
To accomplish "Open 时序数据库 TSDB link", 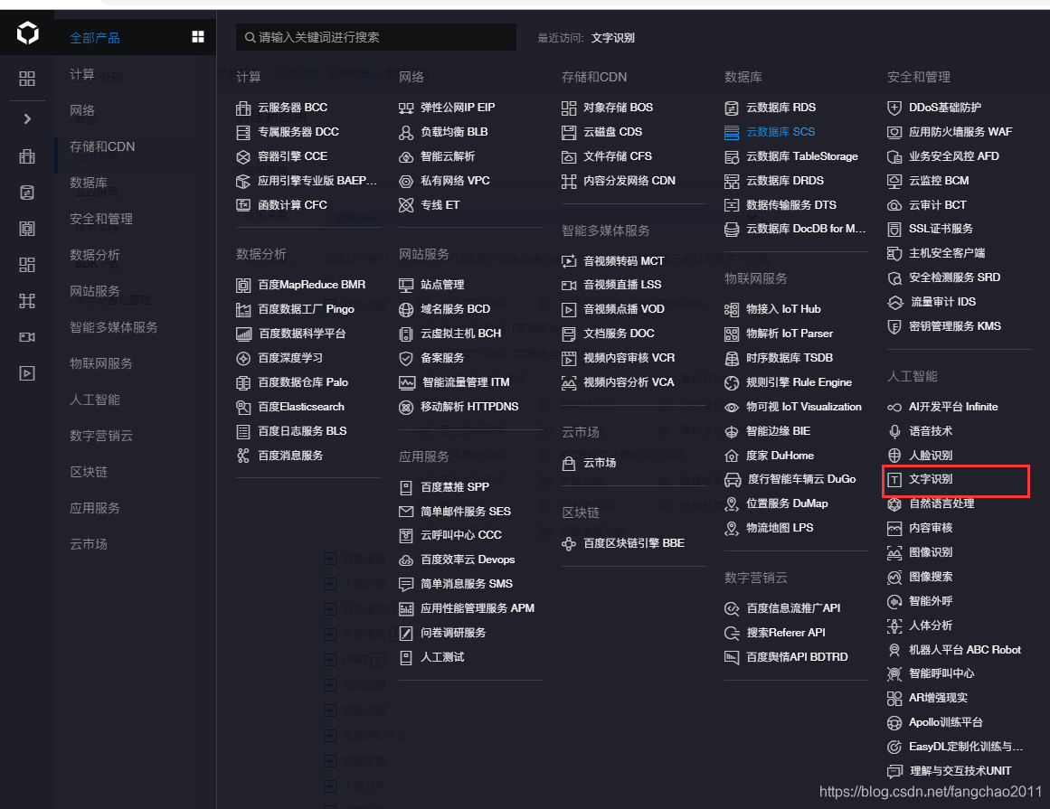I will [789, 358].
